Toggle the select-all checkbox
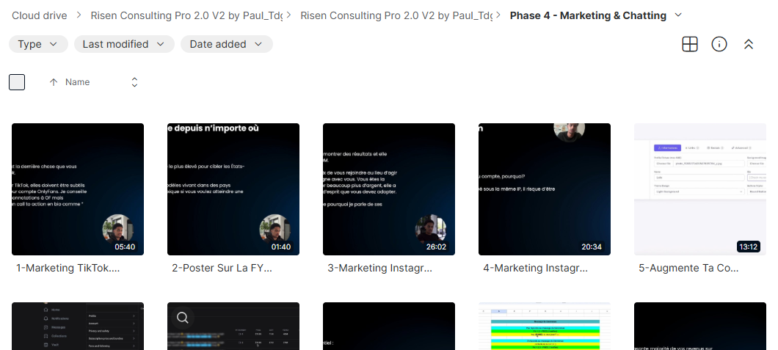 coord(17,82)
